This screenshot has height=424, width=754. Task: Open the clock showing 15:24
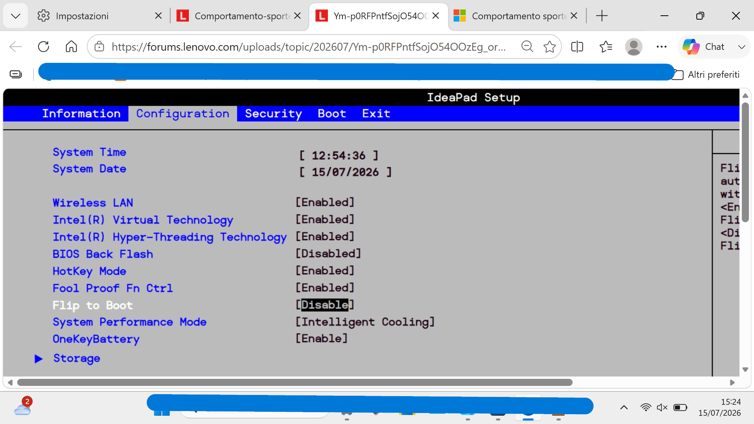719,408
